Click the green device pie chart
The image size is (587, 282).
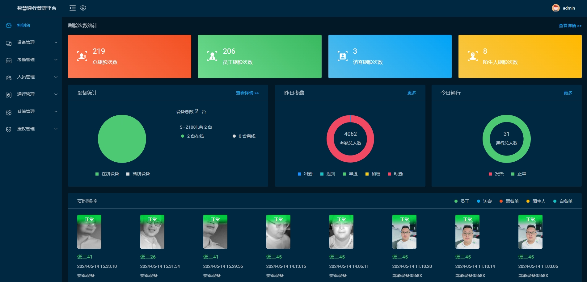point(122,139)
